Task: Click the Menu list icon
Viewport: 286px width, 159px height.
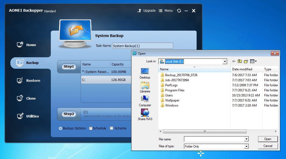Action: pos(160,11)
